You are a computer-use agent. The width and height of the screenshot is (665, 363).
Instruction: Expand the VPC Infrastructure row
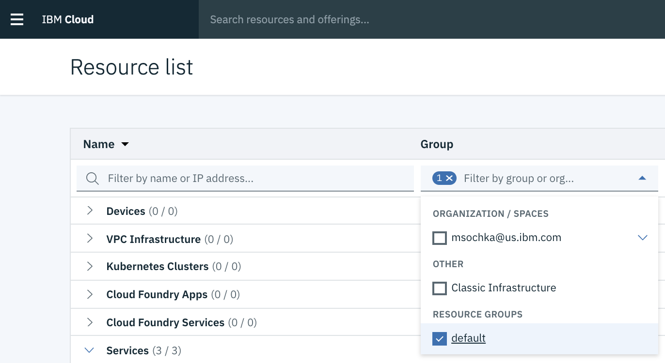pos(90,239)
